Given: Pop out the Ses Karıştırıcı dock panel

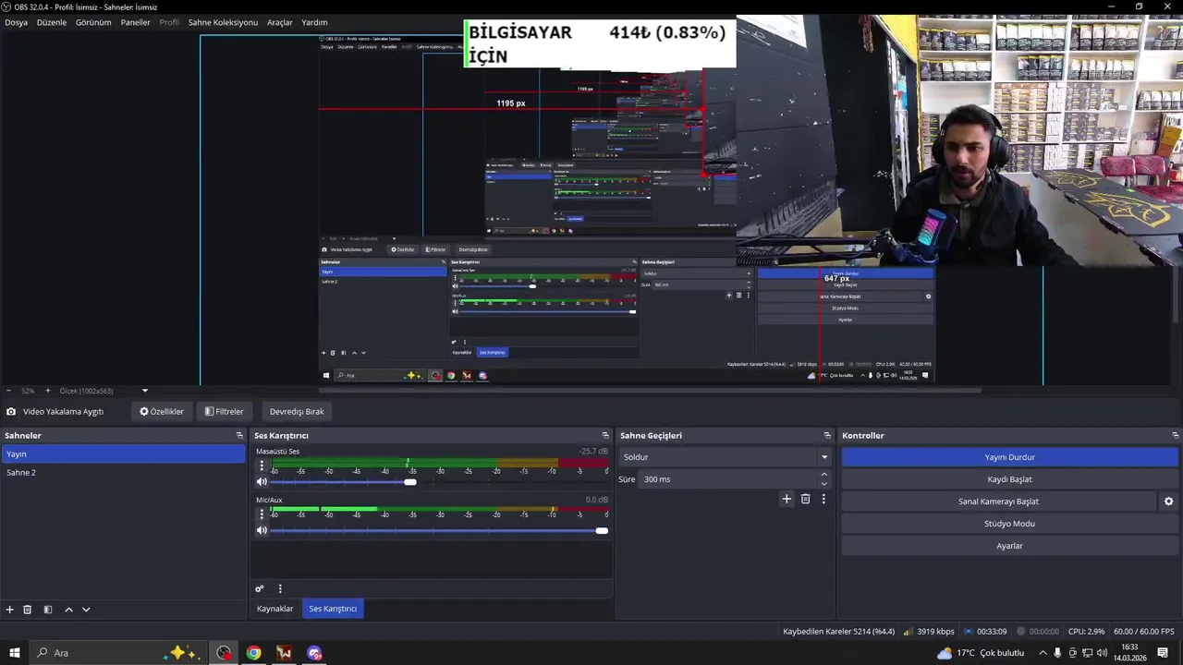Looking at the screenshot, I should (x=605, y=436).
